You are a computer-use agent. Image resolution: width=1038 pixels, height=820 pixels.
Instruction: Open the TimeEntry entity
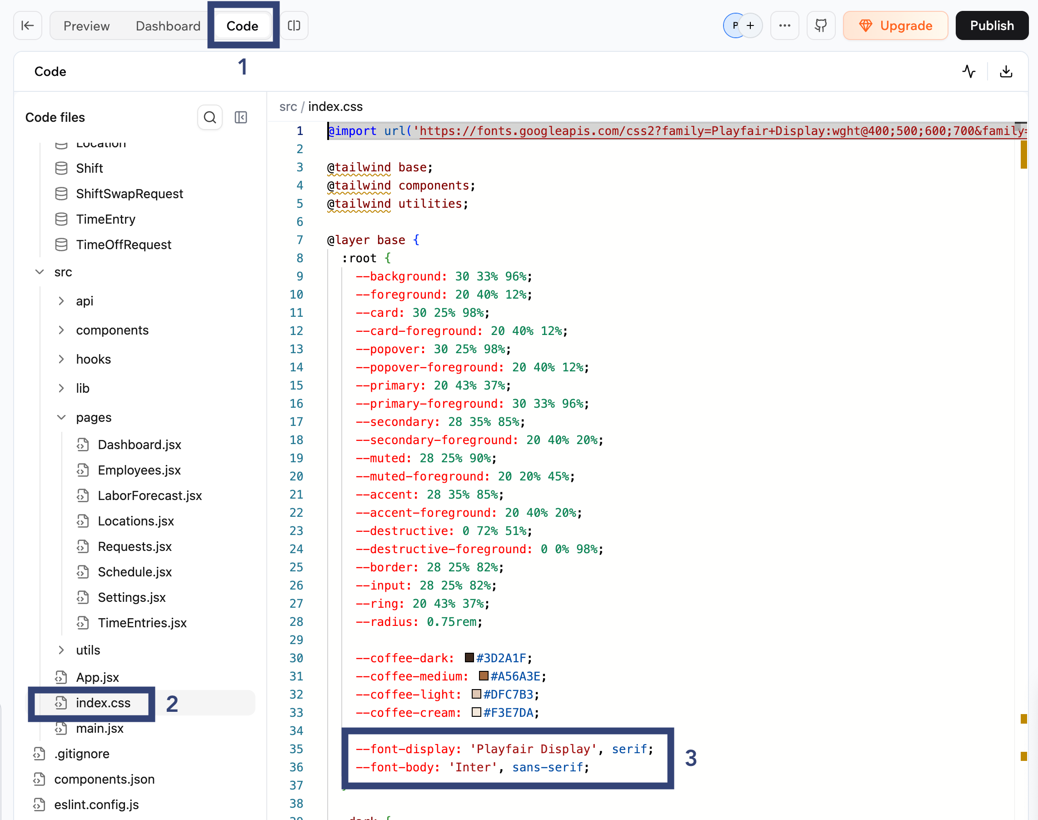point(105,219)
